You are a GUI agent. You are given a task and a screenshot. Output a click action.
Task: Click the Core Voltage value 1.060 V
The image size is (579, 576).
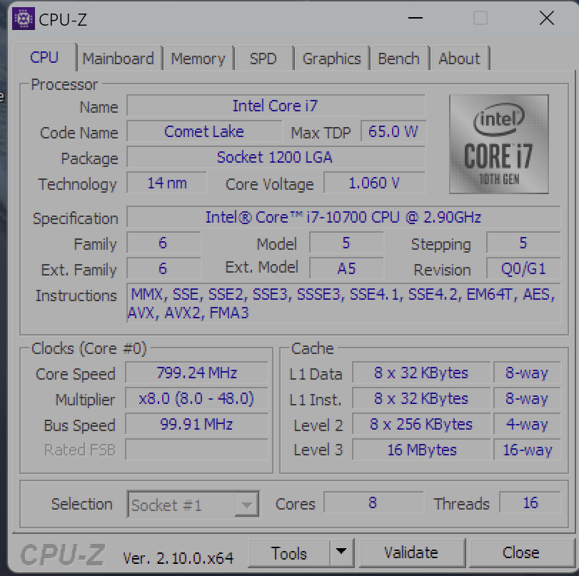click(x=374, y=183)
